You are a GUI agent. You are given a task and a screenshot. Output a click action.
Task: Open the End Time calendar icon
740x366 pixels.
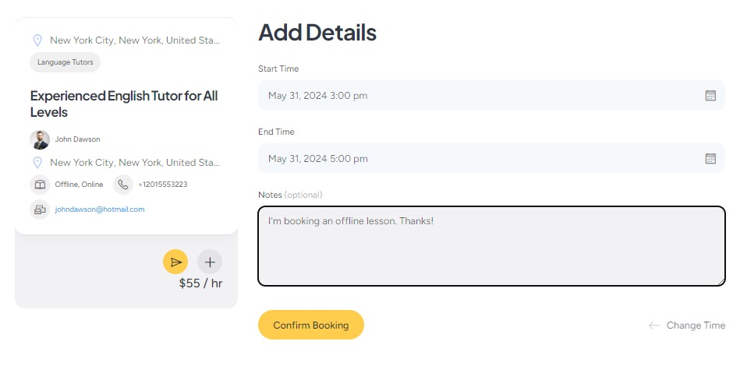[x=710, y=159]
